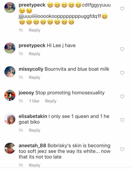Screen dimensions: 132x171
Task: Reply to aneetah_88's Bobrisky comment
Action: 34,165
